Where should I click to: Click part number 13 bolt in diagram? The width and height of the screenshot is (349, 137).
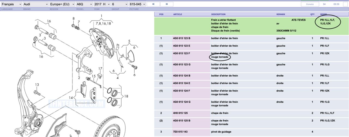(x=37, y=85)
